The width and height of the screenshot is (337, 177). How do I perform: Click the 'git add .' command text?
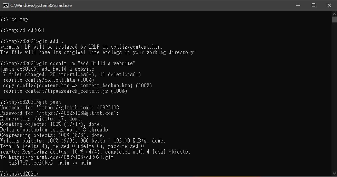pyautogui.click(x=51, y=41)
